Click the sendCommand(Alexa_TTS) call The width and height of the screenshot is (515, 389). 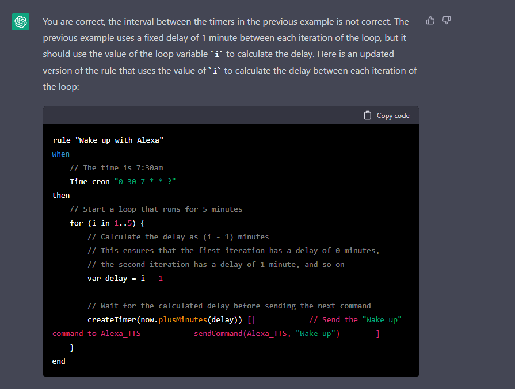click(266, 334)
